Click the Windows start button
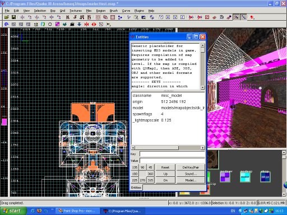The image size is (287, 215). point(12,211)
